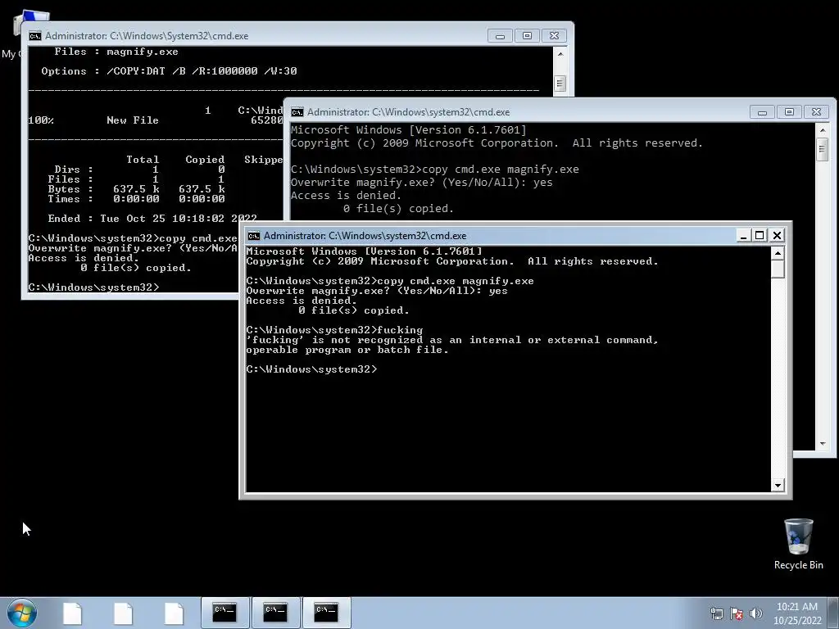Switch to the first cmd taskbar button
The width and height of the screenshot is (839, 629).
224,613
